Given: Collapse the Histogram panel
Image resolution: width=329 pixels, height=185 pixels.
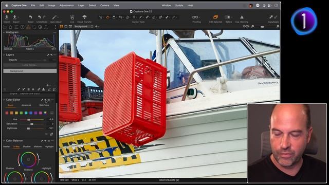Looking at the screenshot, I should point(4,32).
